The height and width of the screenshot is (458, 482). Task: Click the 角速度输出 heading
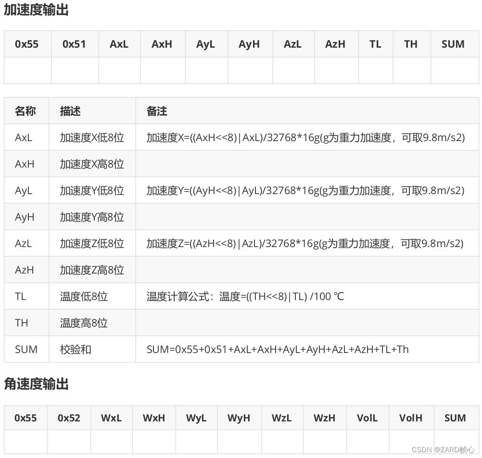[36, 384]
